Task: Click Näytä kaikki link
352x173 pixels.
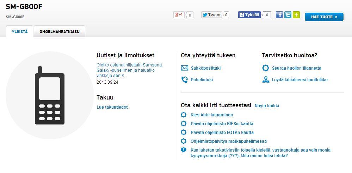Action: click(267, 106)
